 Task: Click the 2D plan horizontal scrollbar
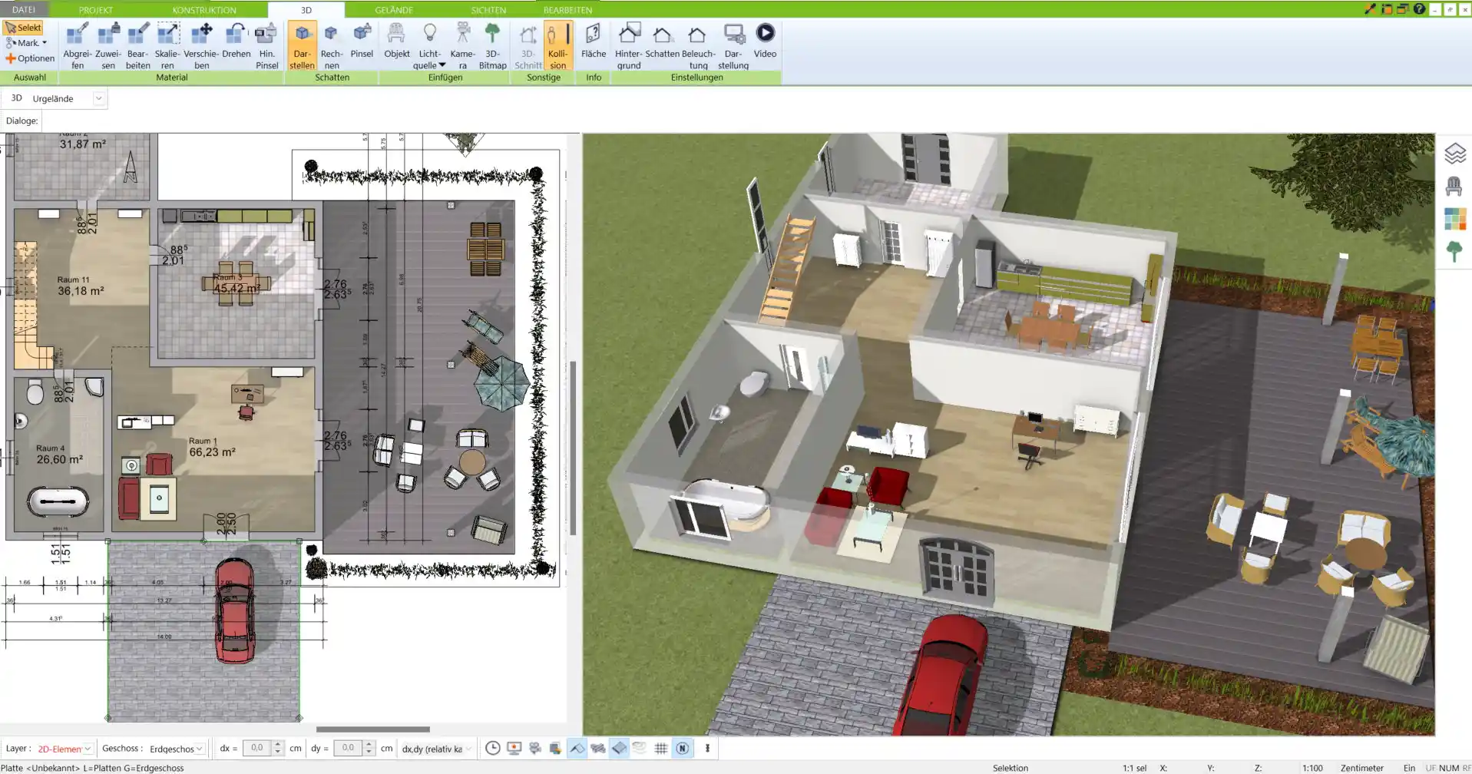(x=373, y=729)
